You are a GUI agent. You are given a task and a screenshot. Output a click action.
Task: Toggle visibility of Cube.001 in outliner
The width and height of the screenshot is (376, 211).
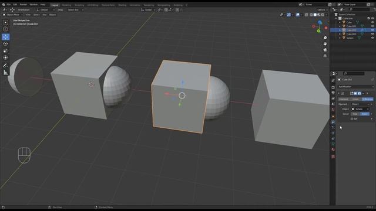click(x=372, y=26)
